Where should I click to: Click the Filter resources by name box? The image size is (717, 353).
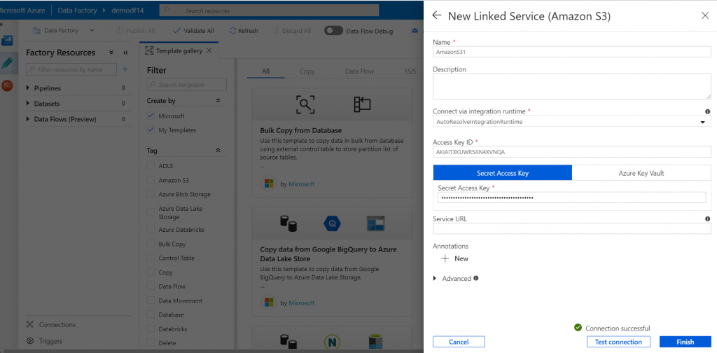coord(71,69)
